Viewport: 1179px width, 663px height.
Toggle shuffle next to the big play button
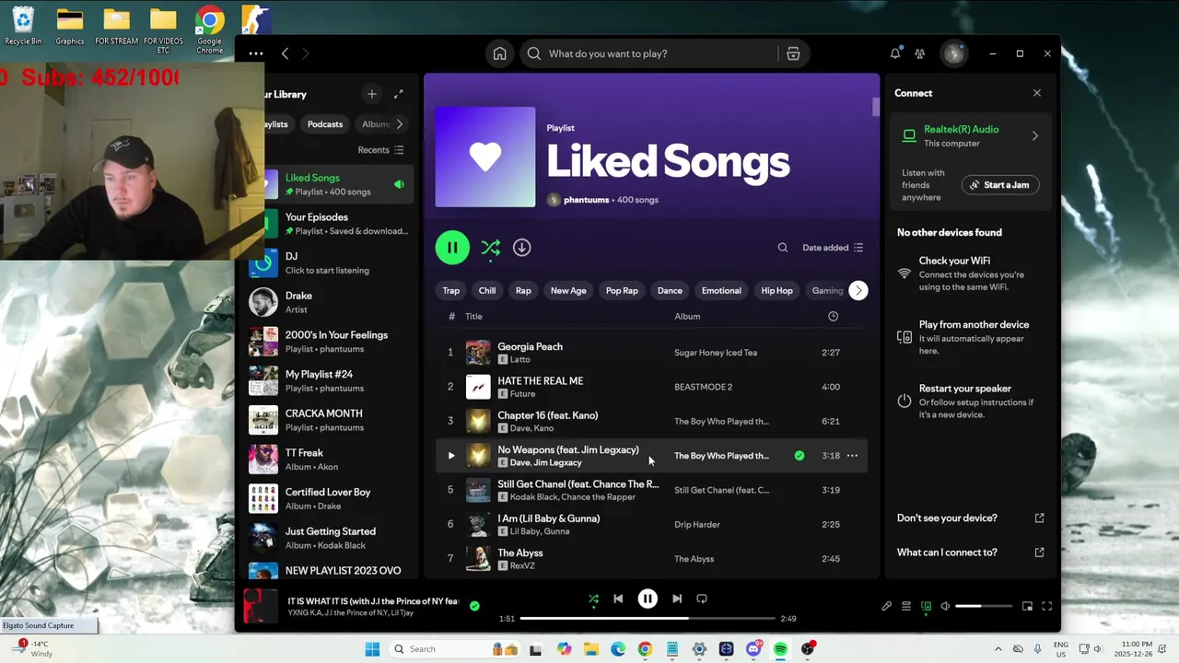pyautogui.click(x=490, y=248)
